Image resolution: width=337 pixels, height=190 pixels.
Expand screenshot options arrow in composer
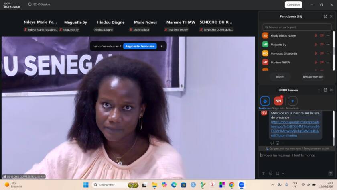(x=283, y=174)
